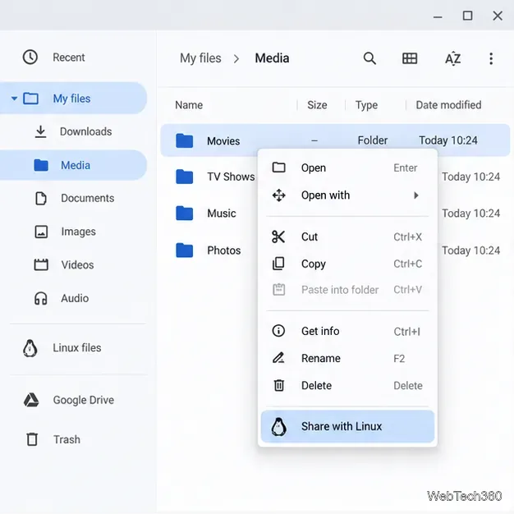
Task: Click the Get info circle icon
Action: 278,331
